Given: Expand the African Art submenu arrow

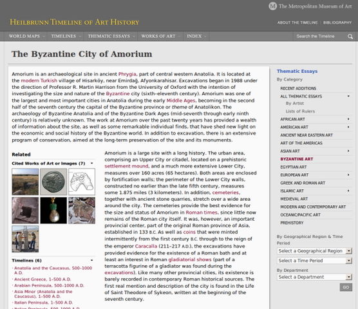Looking at the screenshot, I should coord(348,119).
